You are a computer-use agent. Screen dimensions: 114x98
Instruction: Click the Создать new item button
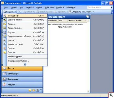(9, 12)
